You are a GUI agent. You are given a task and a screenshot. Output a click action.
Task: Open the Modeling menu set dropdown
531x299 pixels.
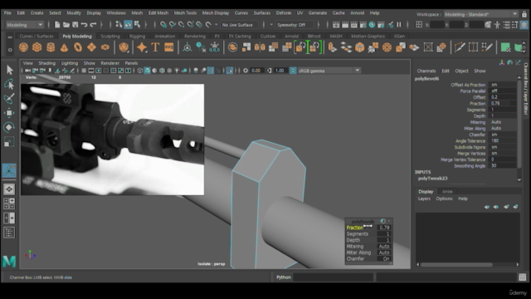pos(25,25)
